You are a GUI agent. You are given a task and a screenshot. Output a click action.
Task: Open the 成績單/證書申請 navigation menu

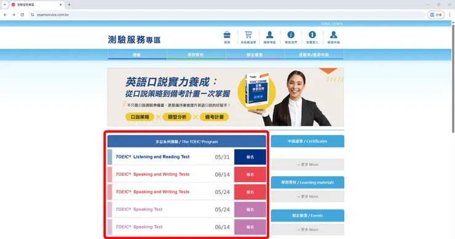point(314,55)
